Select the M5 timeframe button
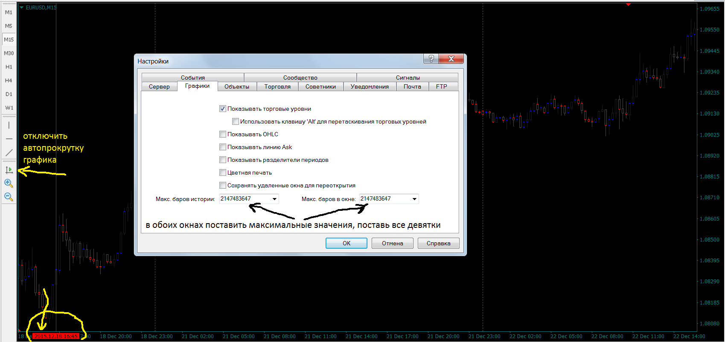 [x=9, y=26]
